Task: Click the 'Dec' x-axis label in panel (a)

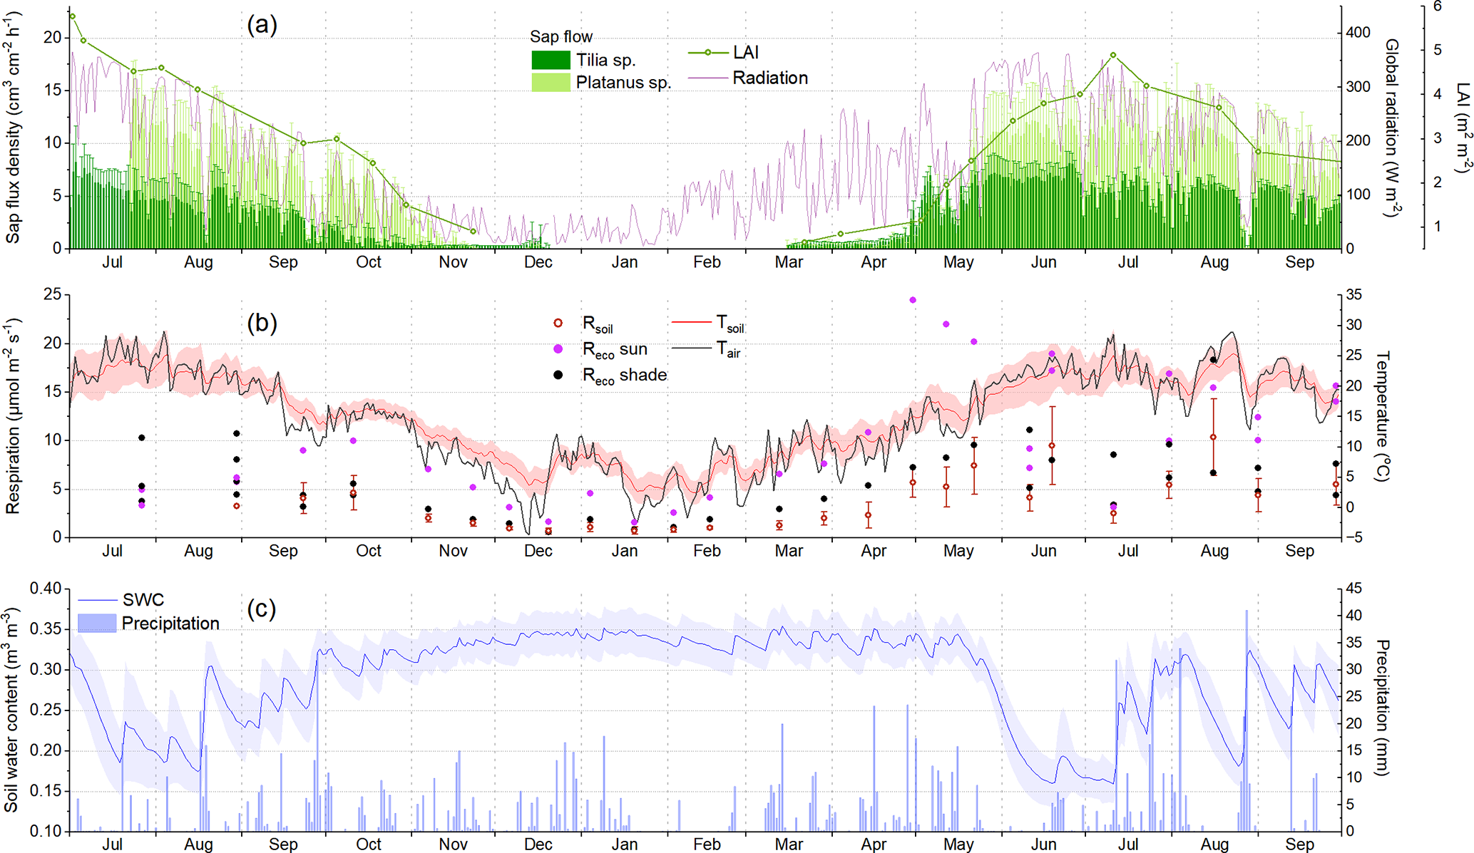Action: pyautogui.click(x=538, y=262)
